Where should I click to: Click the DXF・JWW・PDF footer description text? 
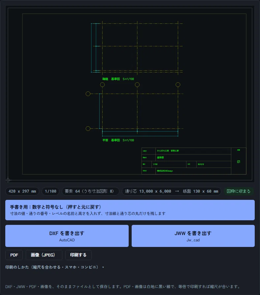click(123, 287)
